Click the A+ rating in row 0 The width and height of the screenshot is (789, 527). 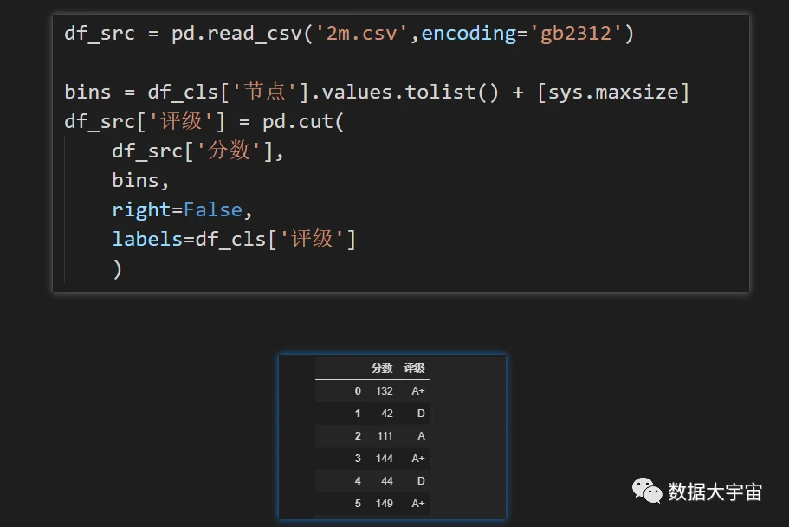click(418, 391)
